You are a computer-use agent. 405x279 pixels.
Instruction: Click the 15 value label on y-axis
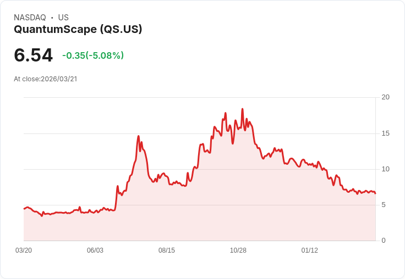(x=385, y=133)
